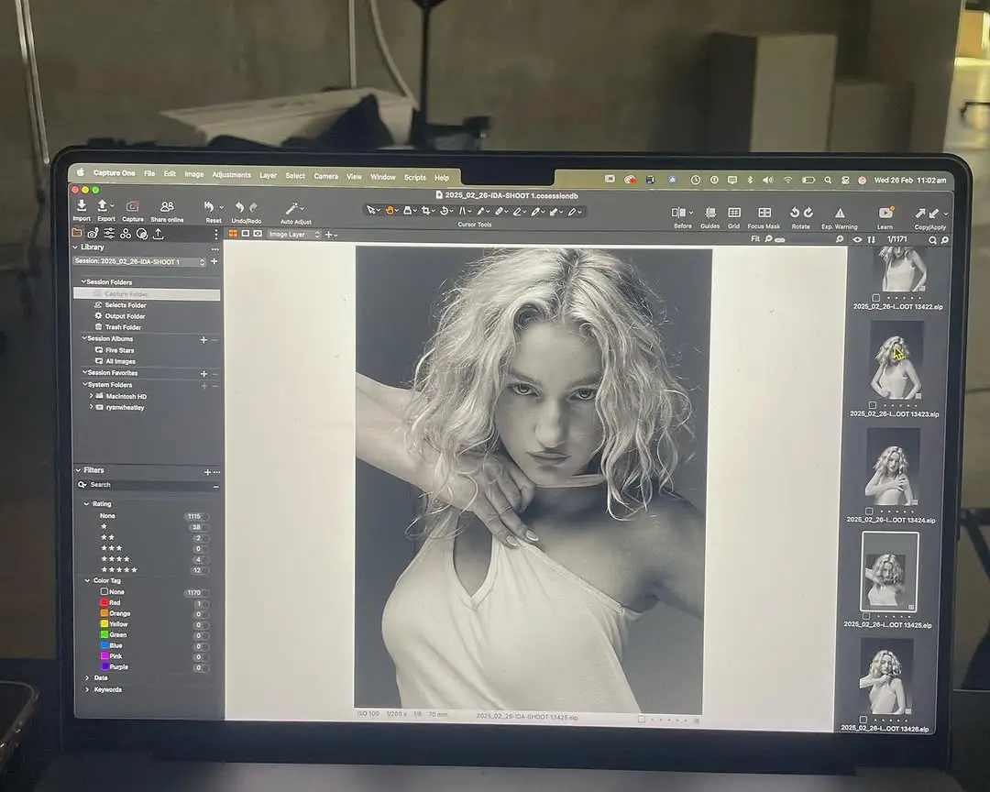Viewport: 990px width, 792px height.
Task: Click the Reset adjustments icon
Action: [x=209, y=206]
